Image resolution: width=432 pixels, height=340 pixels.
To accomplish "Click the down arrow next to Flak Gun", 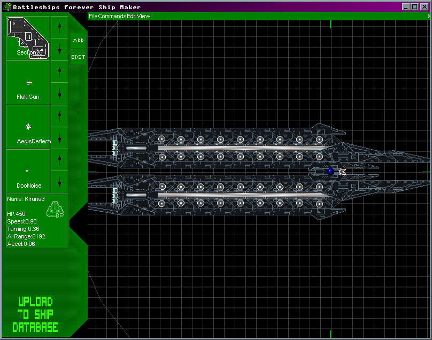I will coord(59,94).
